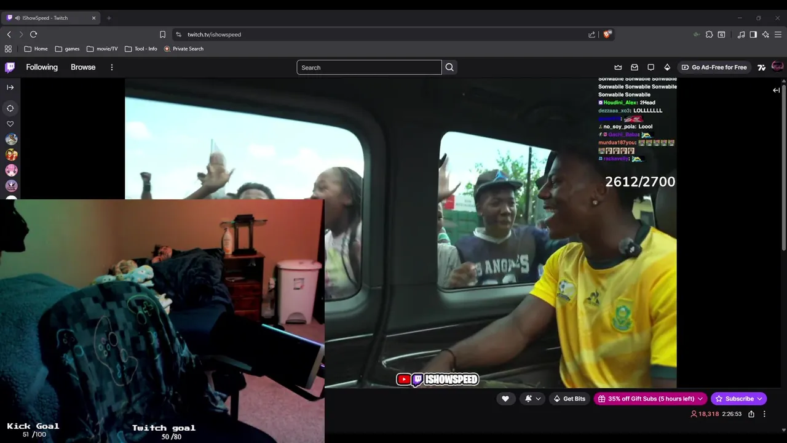Click the Get Bits button
Viewport: 787px width, 443px height.
tap(569, 399)
